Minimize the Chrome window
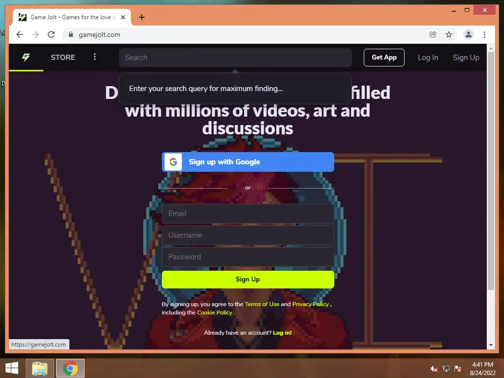Screen dimensions: 504x378 pos(453,10)
